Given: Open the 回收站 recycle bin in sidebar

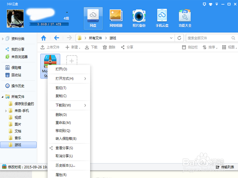Looking at the screenshot, I should pyautogui.click(x=14, y=75).
